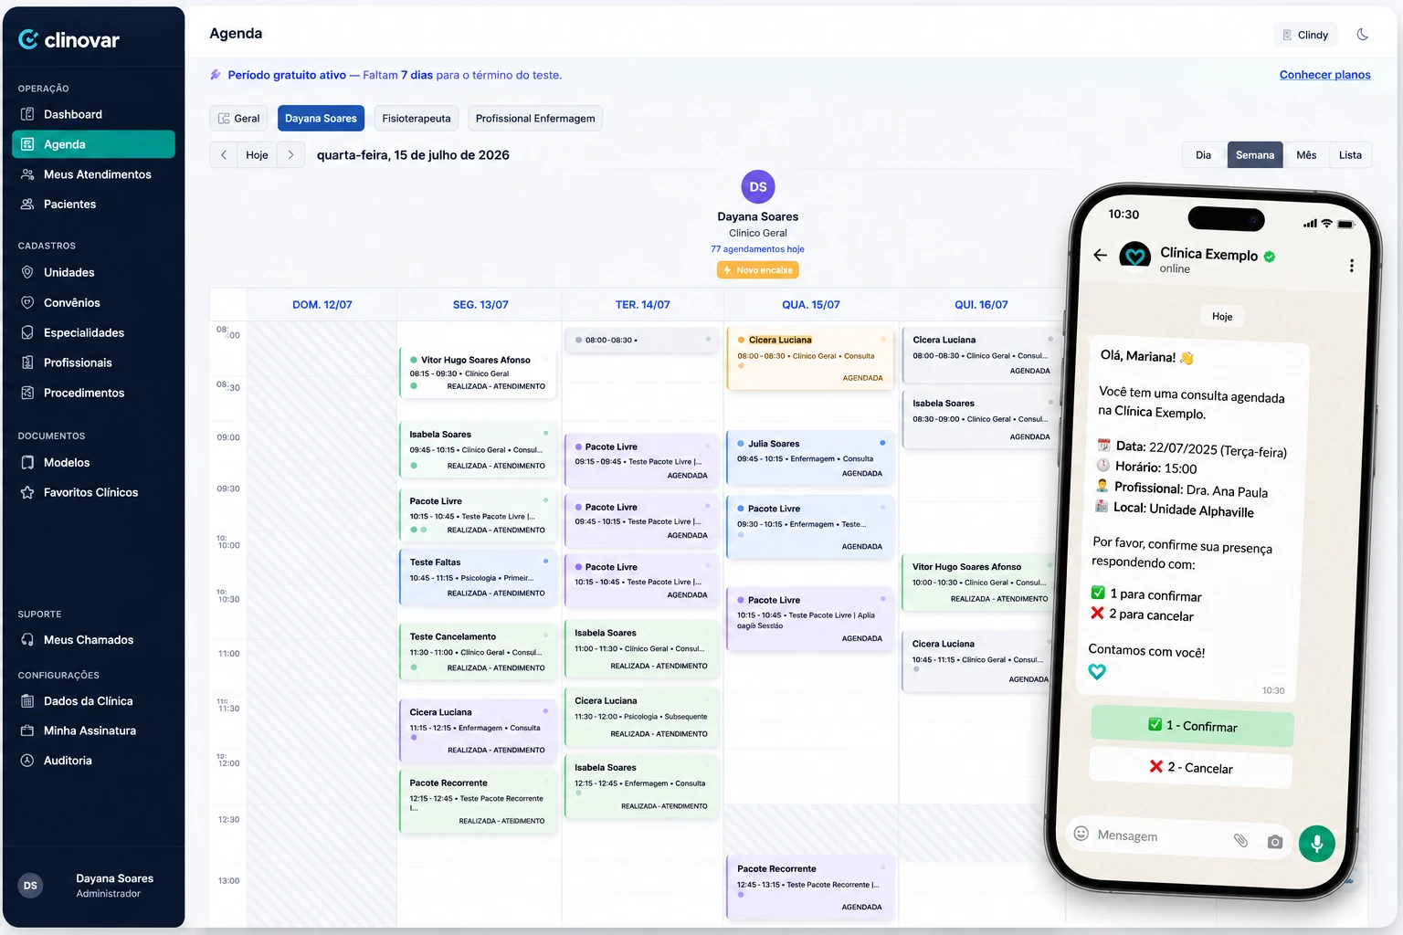Click the Agenda calendar icon in sidebar
The image size is (1403, 935).
(x=27, y=144)
